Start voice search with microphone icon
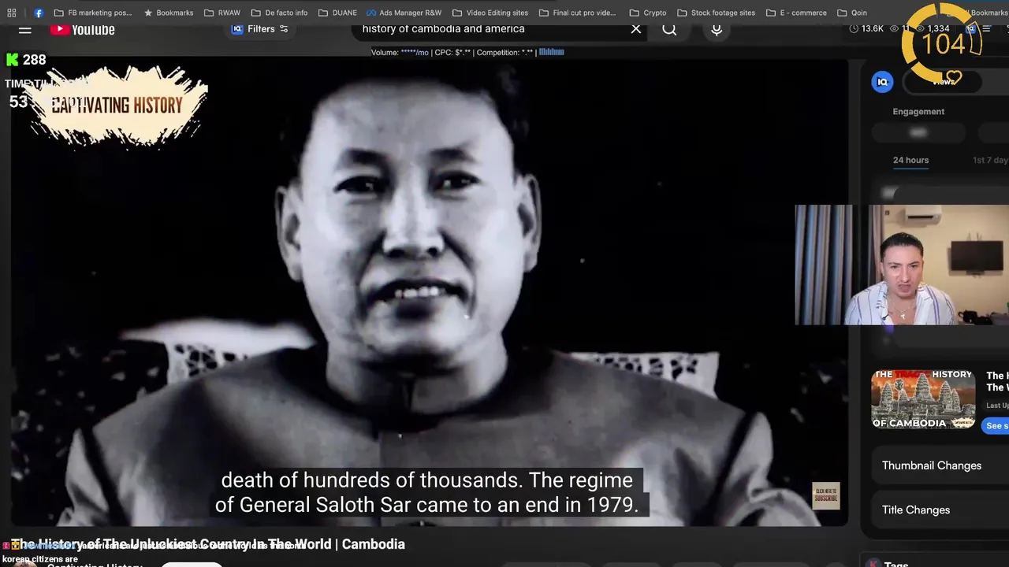The height and width of the screenshot is (567, 1009). tap(717, 29)
